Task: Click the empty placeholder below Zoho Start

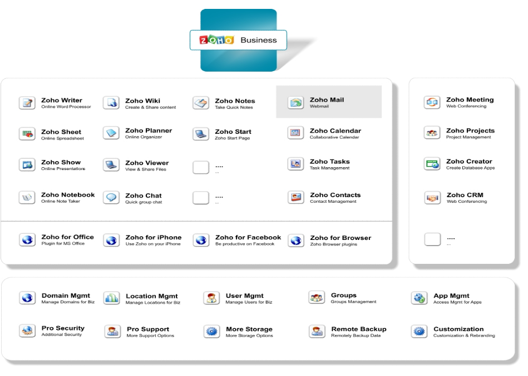Action: (201, 167)
